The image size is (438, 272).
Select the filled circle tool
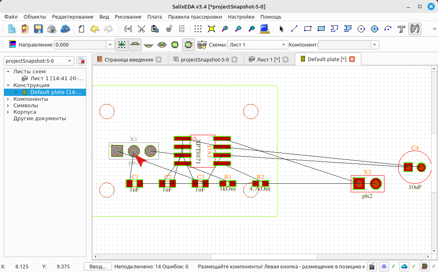tap(375, 29)
